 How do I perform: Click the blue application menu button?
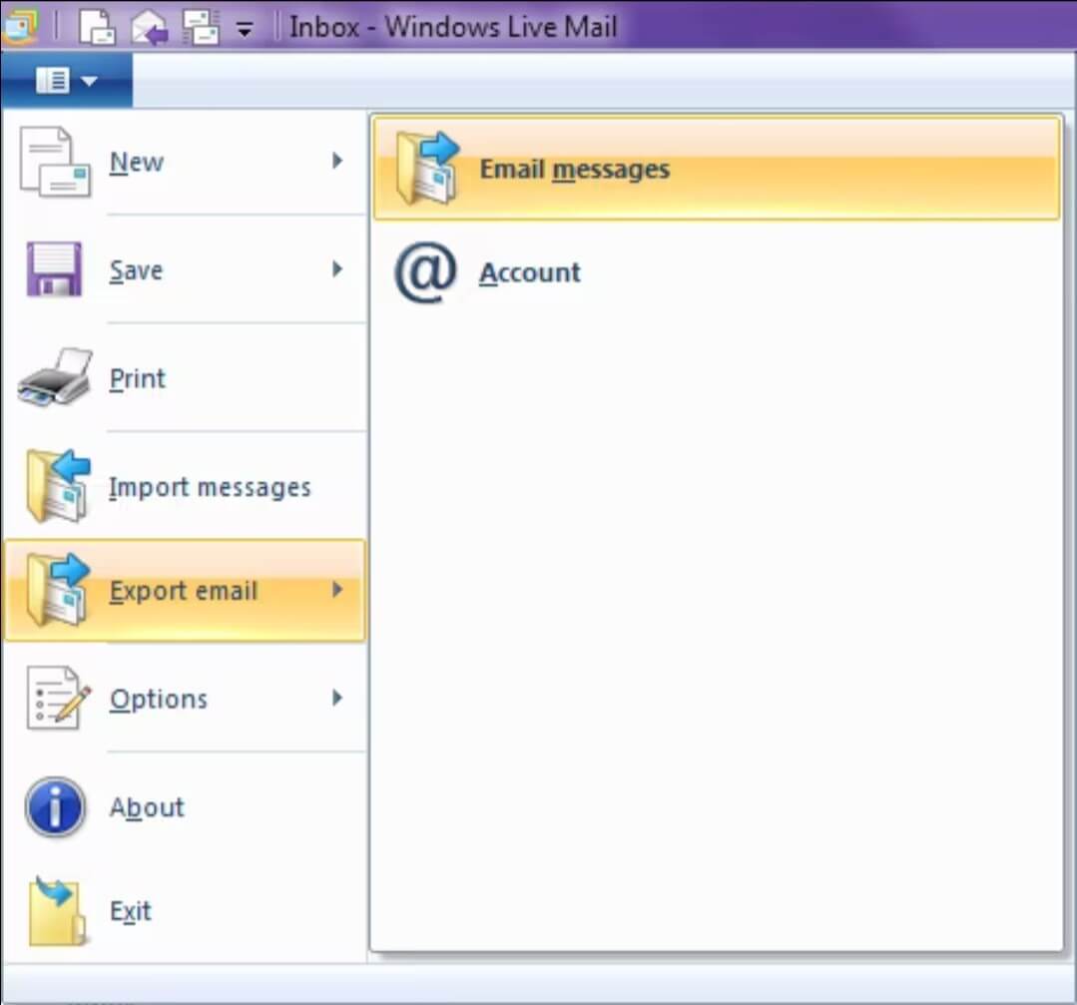[67, 81]
